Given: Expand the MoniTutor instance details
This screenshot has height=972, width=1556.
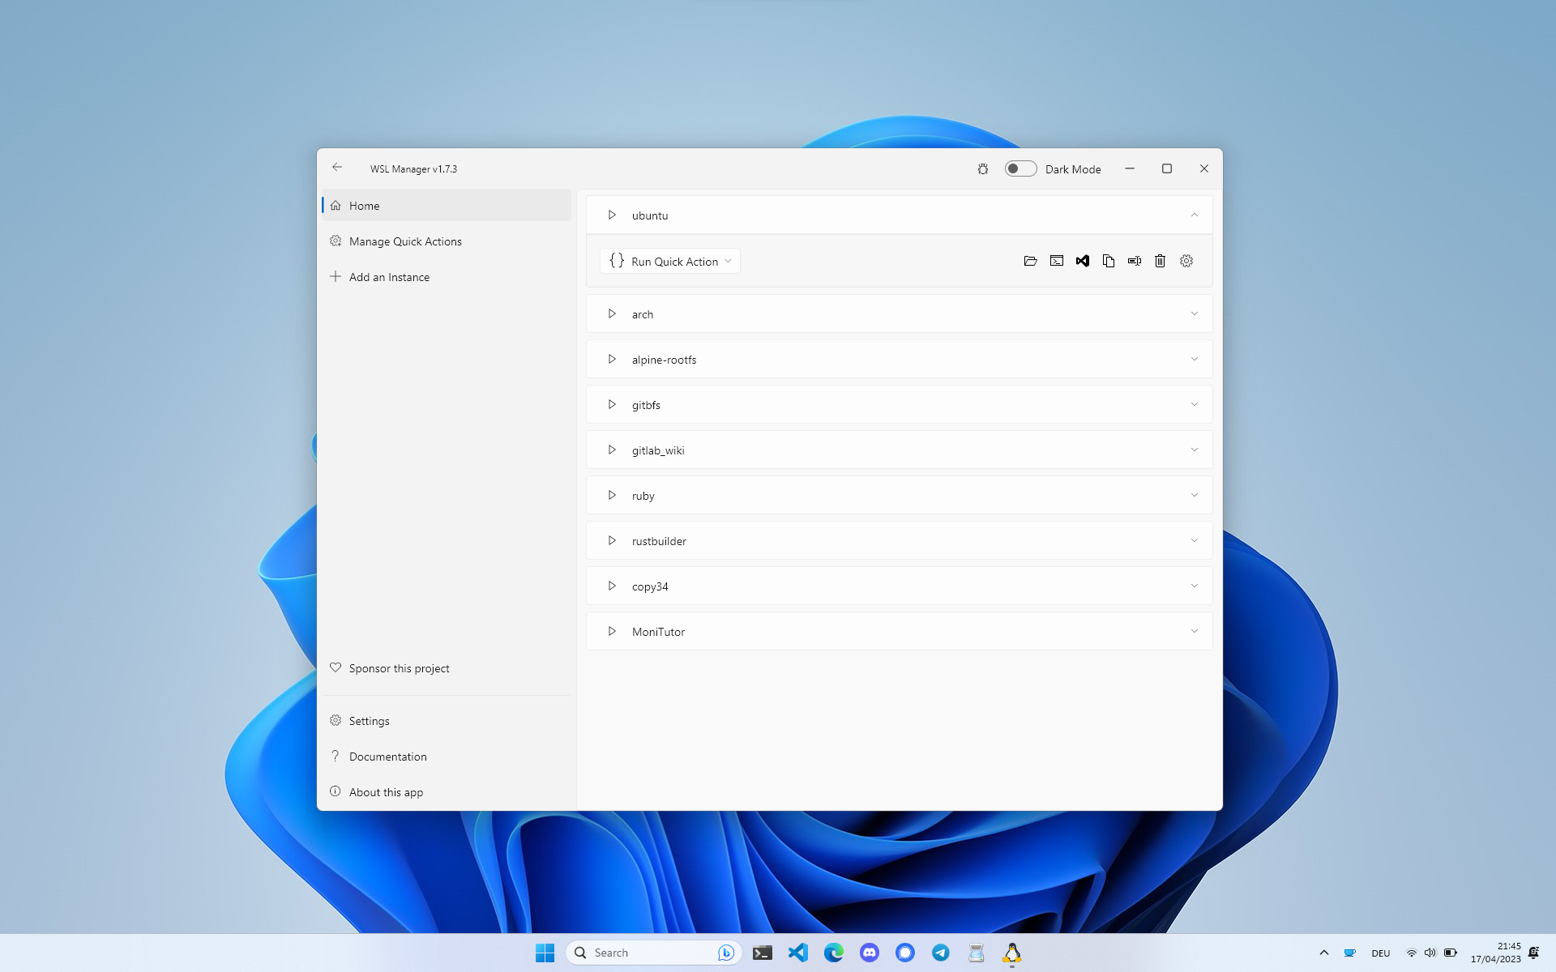Looking at the screenshot, I should 1195,632.
